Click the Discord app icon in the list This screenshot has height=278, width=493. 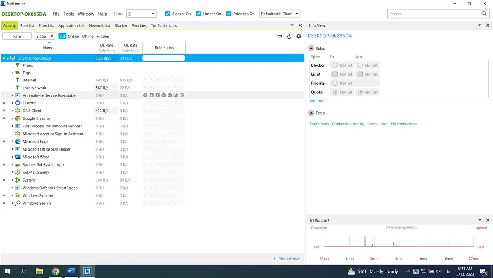click(18, 103)
